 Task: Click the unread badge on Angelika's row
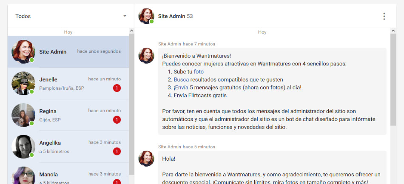click(117, 152)
